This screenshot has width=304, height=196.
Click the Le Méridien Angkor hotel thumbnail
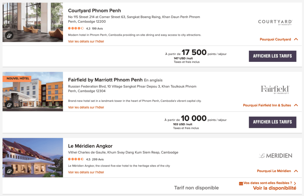pos(33,155)
